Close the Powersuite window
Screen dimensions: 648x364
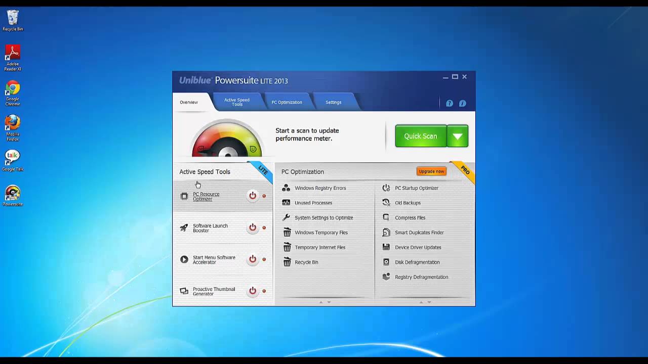pos(464,77)
